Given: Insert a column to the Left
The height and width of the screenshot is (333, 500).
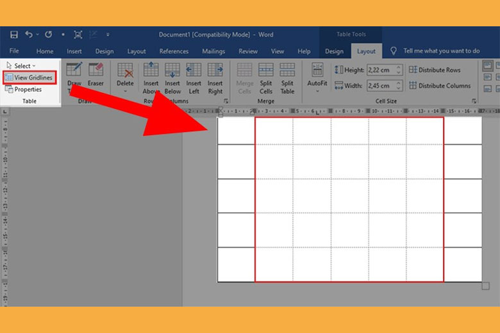Looking at the screenshot, I should [x=194, y=78].
